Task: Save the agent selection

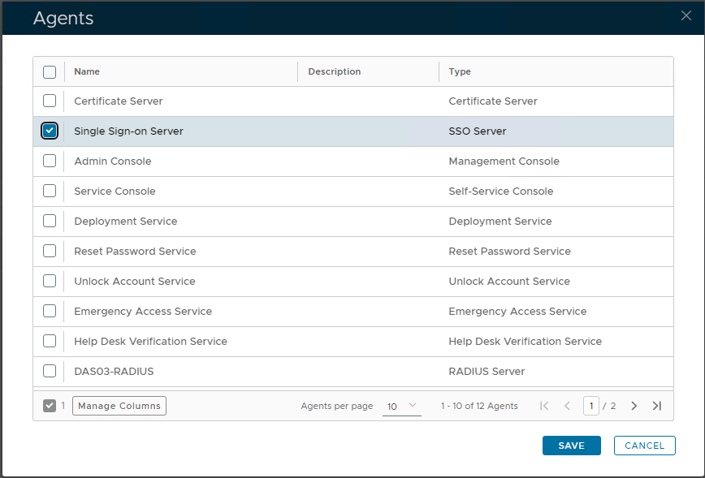Action: [x=572, y=446]
